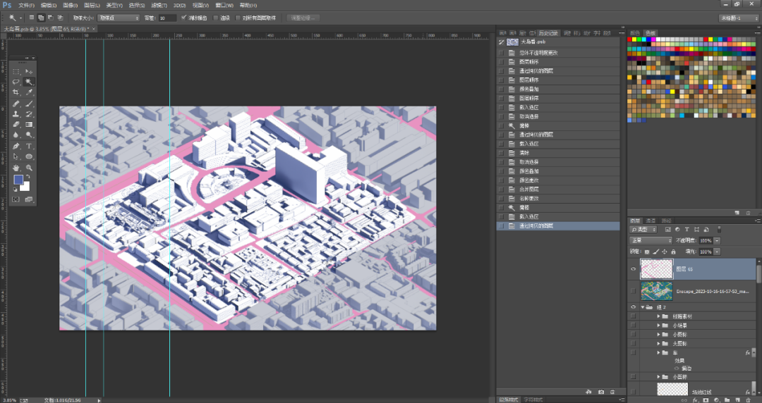Select the Pen tool
This screenshot has height=403, width=762.
(x=16, y=146)
